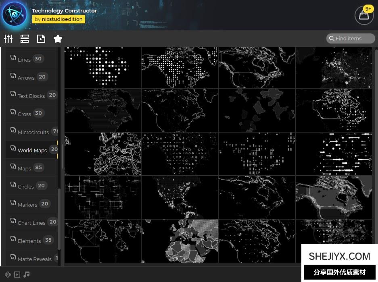Select the Lines category
The height and width of the screenshot is (282, 378).
[24, 59]
